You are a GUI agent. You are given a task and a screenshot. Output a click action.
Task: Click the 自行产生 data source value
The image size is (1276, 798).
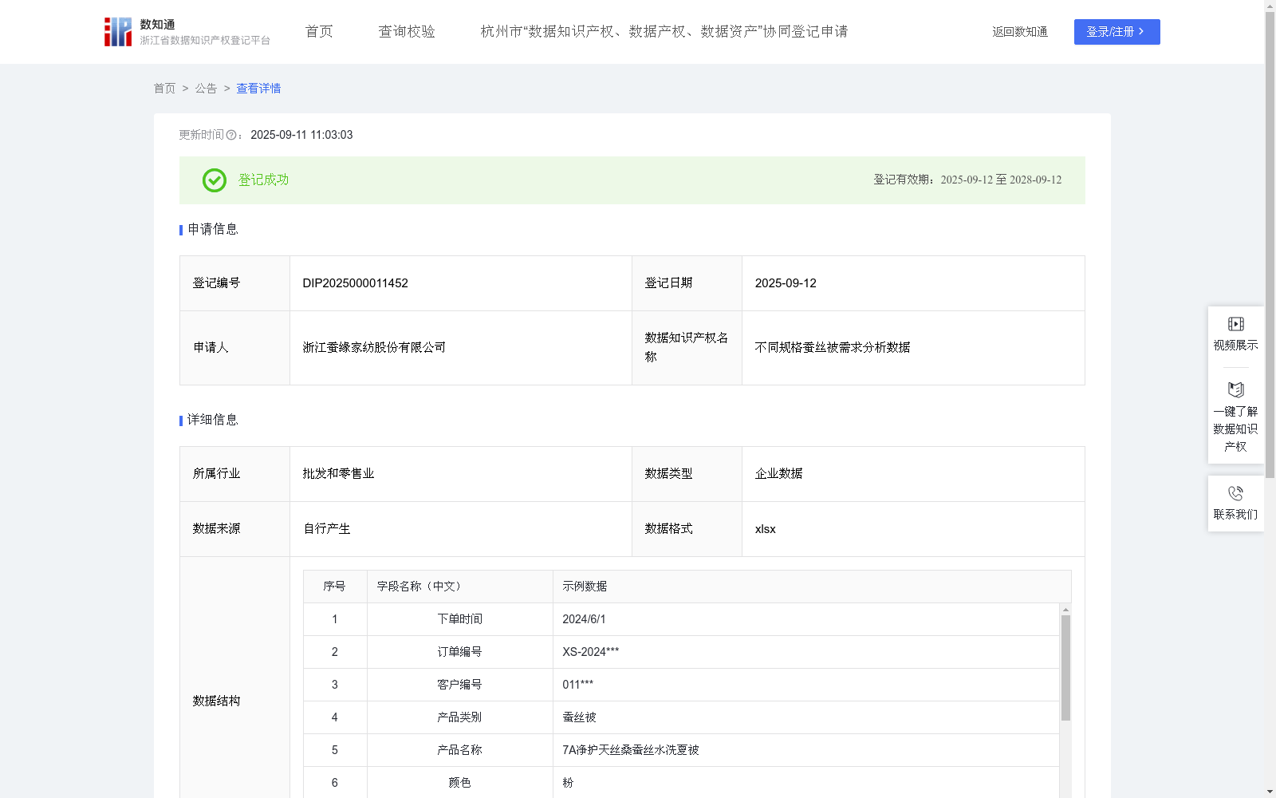(x=326, y=529)
